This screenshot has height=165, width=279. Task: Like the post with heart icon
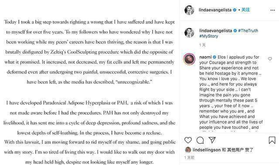tap(188, 140)
